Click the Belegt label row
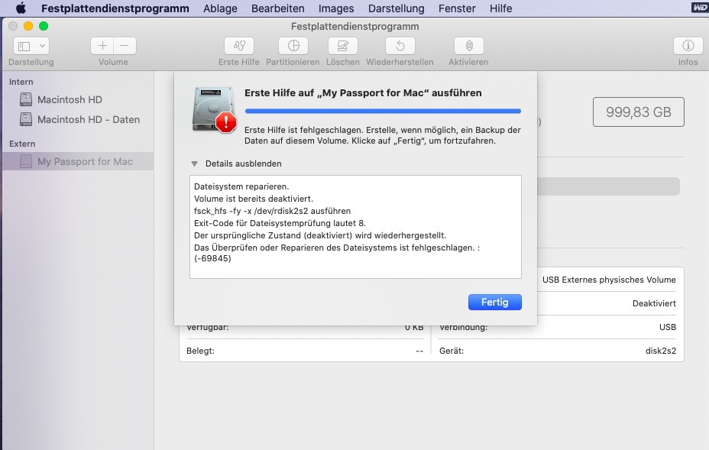 point(305,351)
